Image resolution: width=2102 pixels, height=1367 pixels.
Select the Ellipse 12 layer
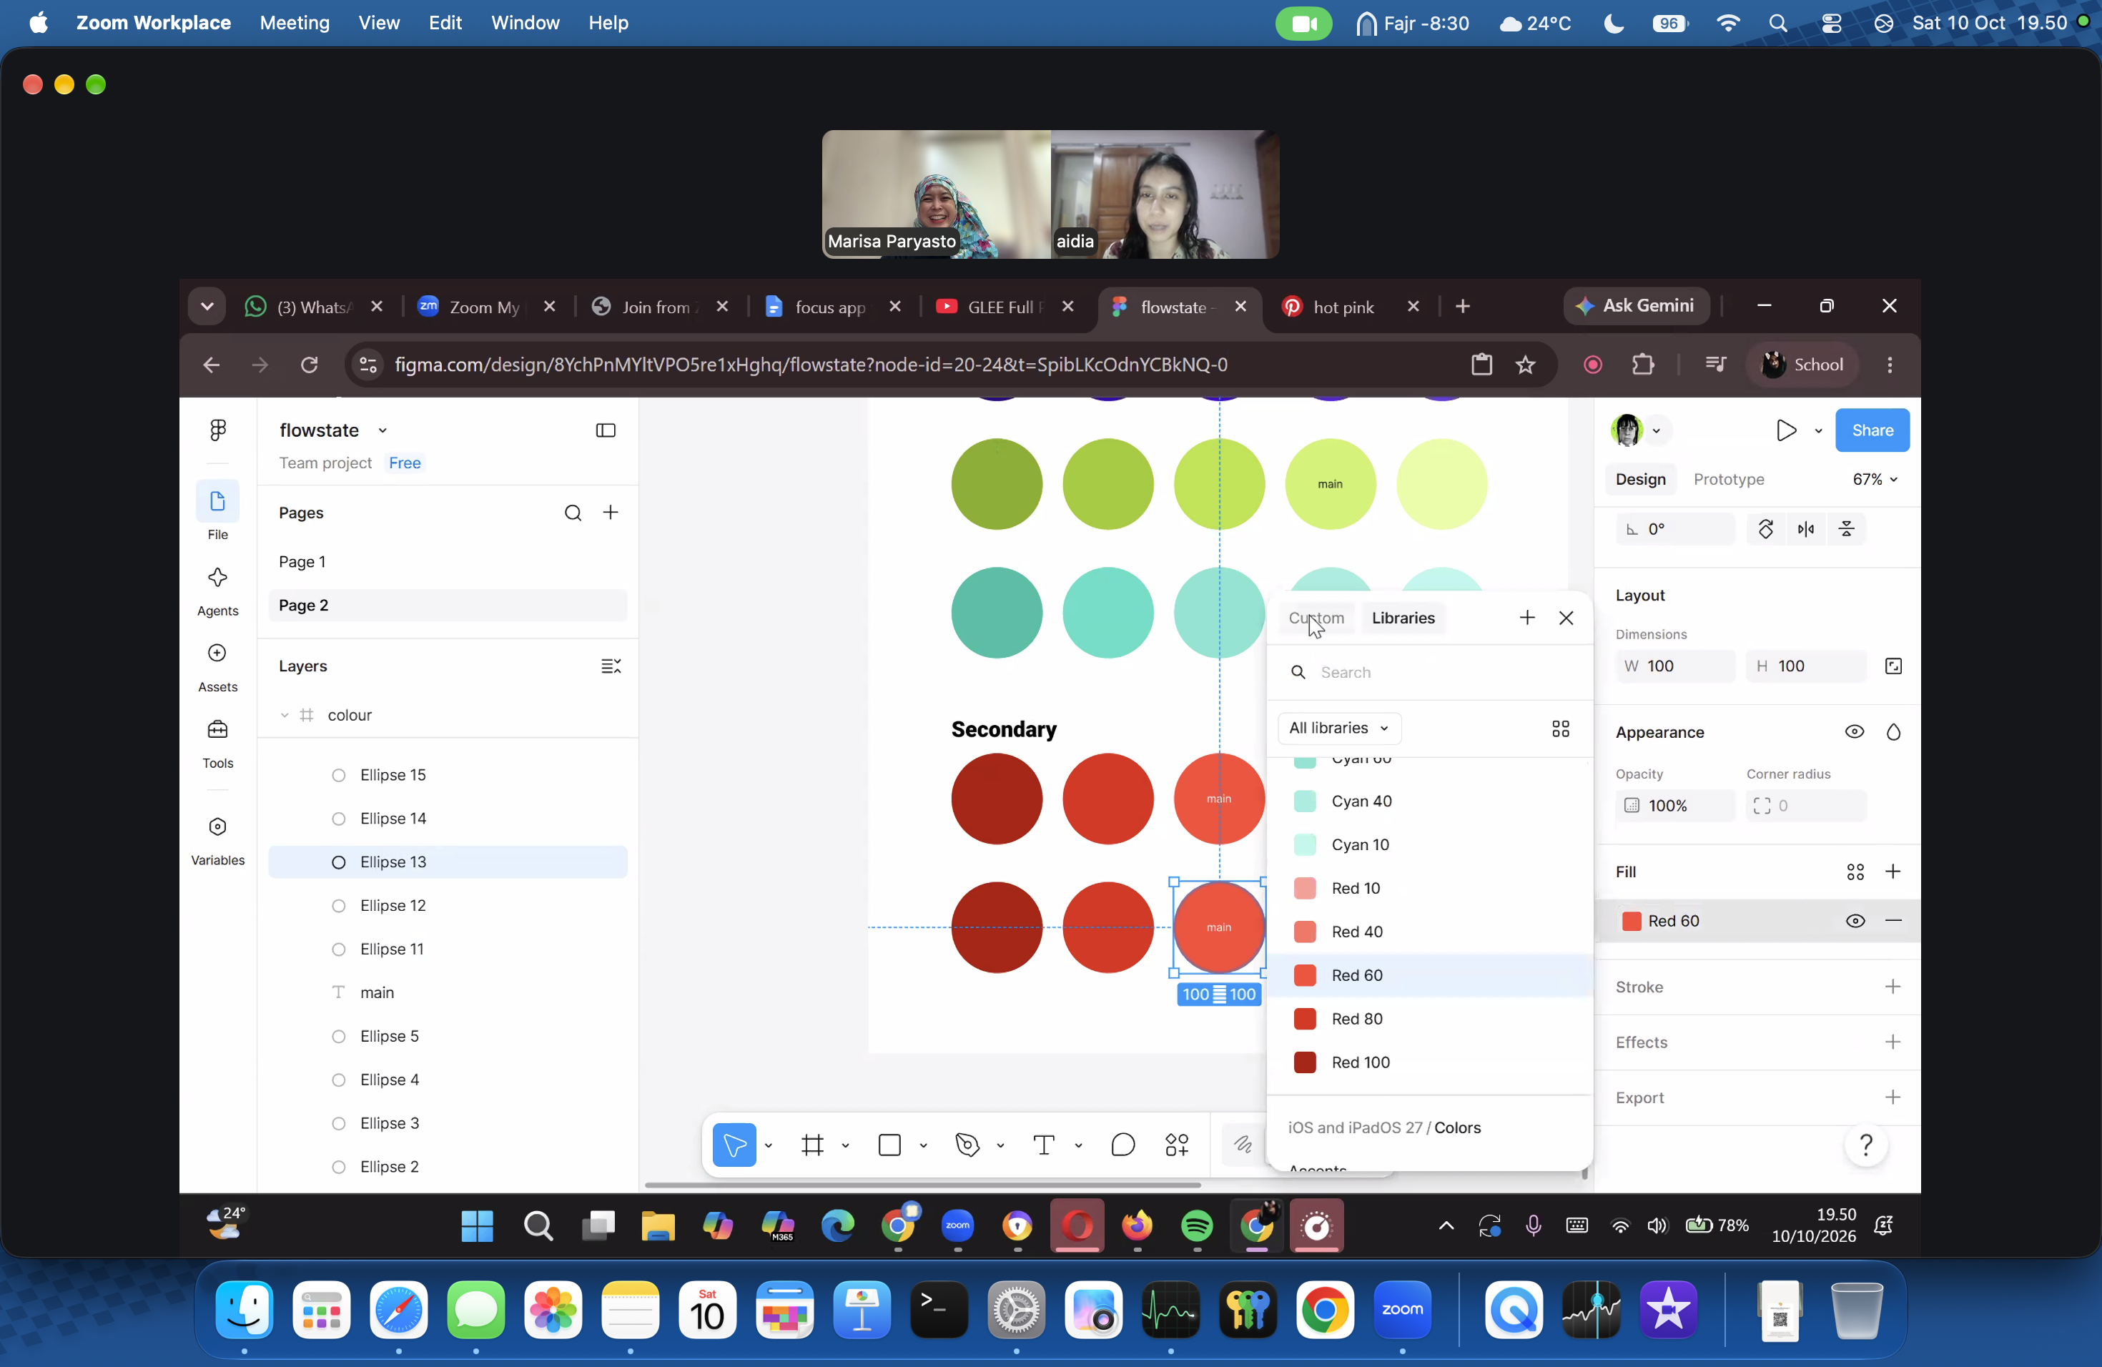pyautogui.click(x=448, y=906)
